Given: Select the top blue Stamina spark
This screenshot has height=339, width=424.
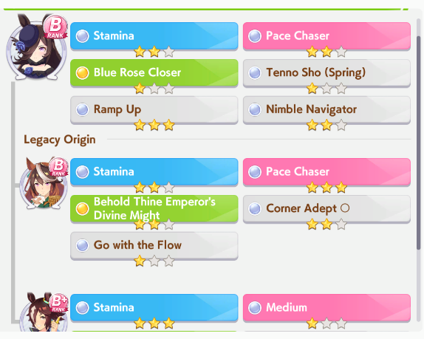Looking at the screenshot, I should tap(154, 36).
